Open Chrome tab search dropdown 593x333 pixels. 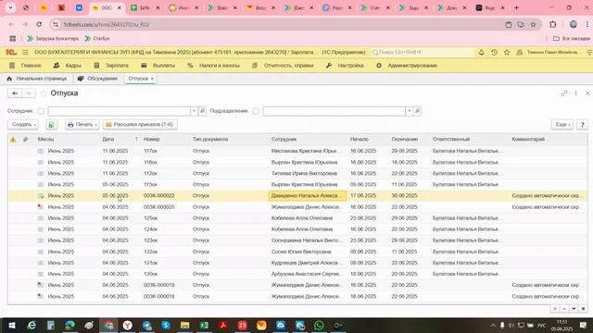(x=10, y=7)
